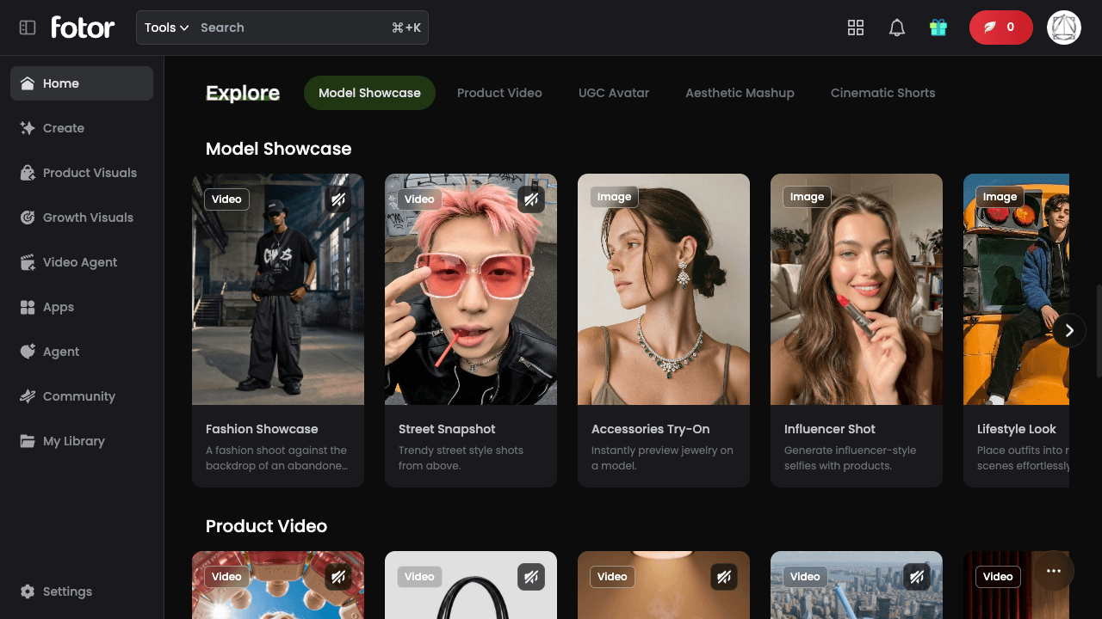This screenshot has width=1102, height=619.
Task: Show next Model Showcase cards with arrow
Action: (x=1069, y=330)
